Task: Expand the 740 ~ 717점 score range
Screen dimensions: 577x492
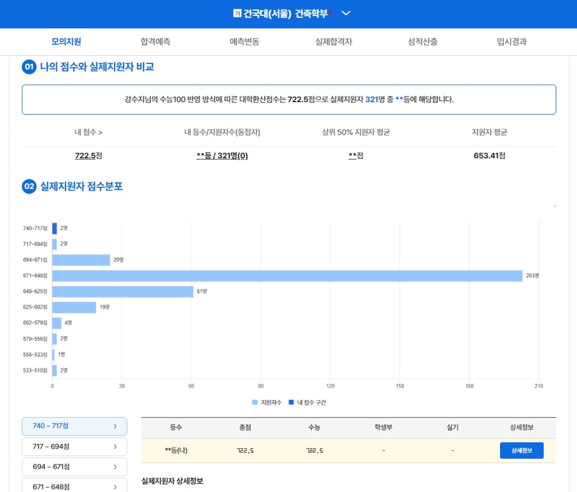Action: click(x=74, y=426)
